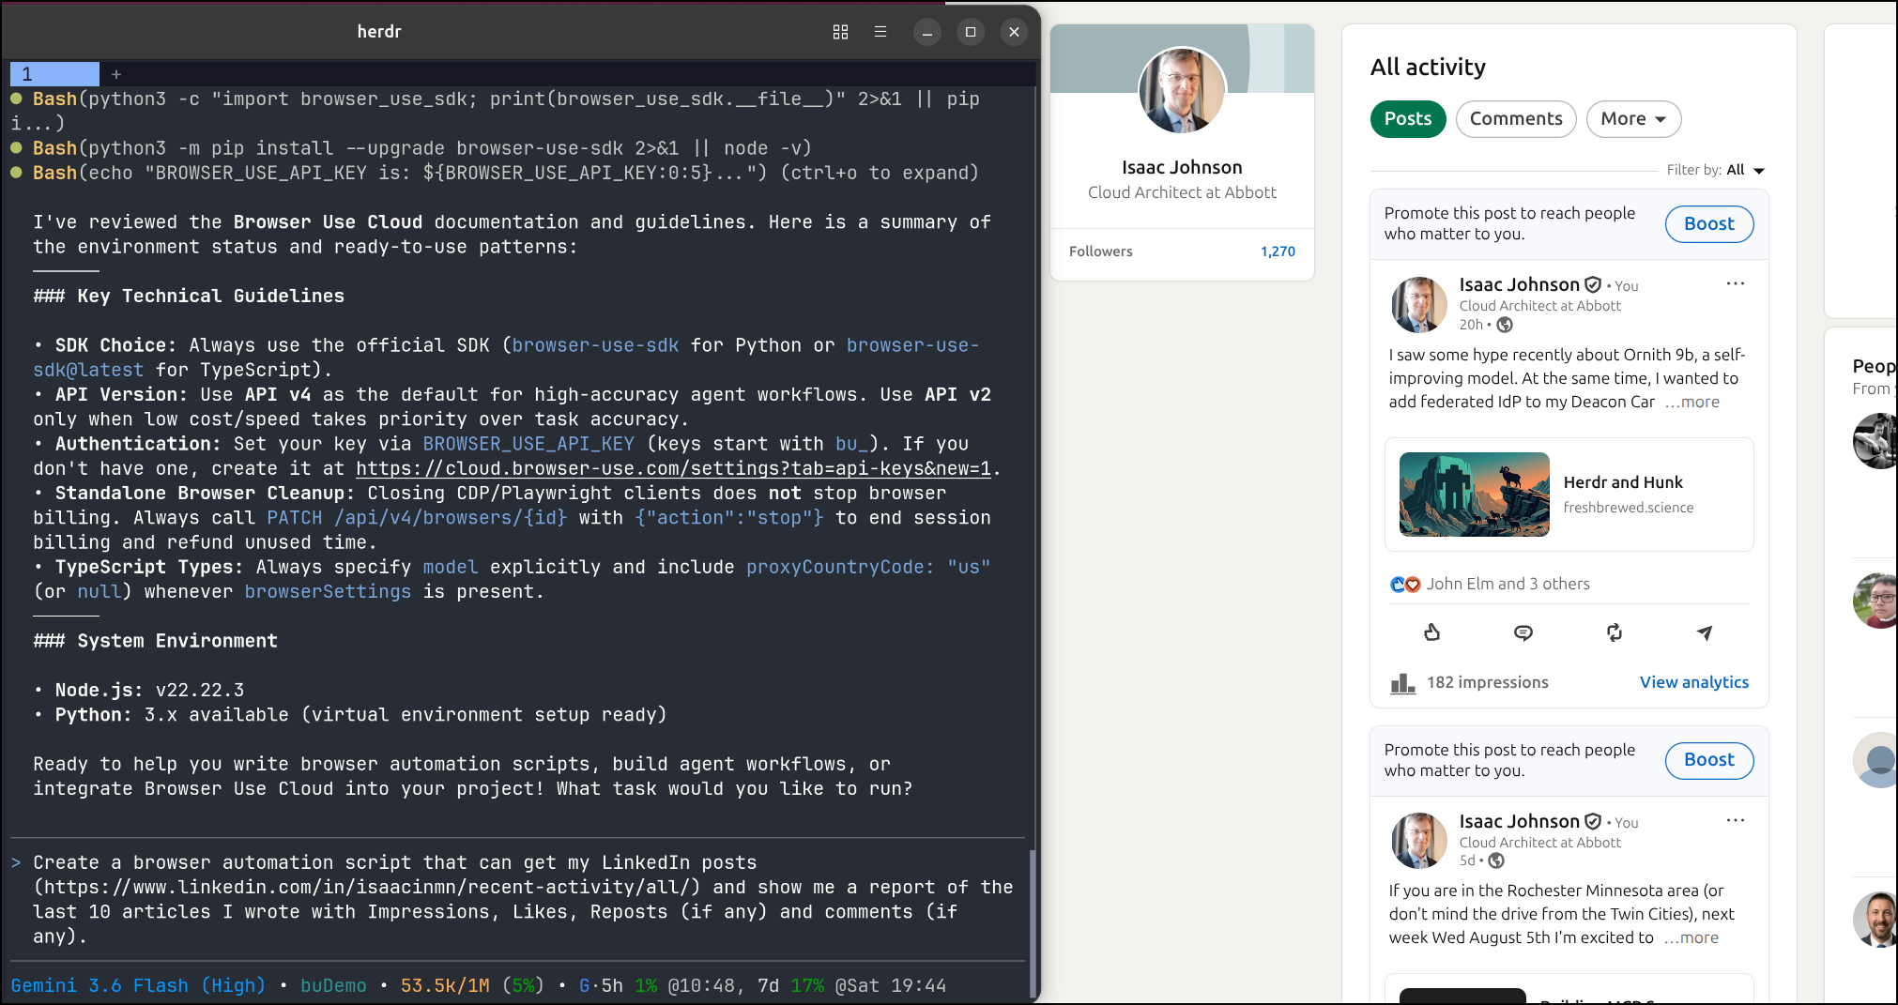Focus the terminal prompt input text
Image resolution: width=1898 pixels, height=1005 pixels.
[523, 899]
